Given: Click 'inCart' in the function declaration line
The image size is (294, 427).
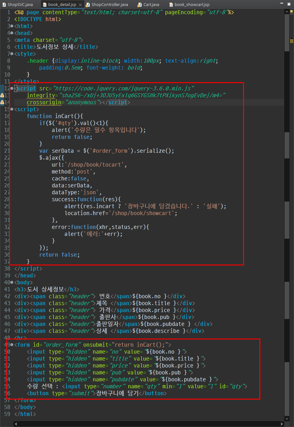Looking at the screenshot, I should (x=64, y=116).
